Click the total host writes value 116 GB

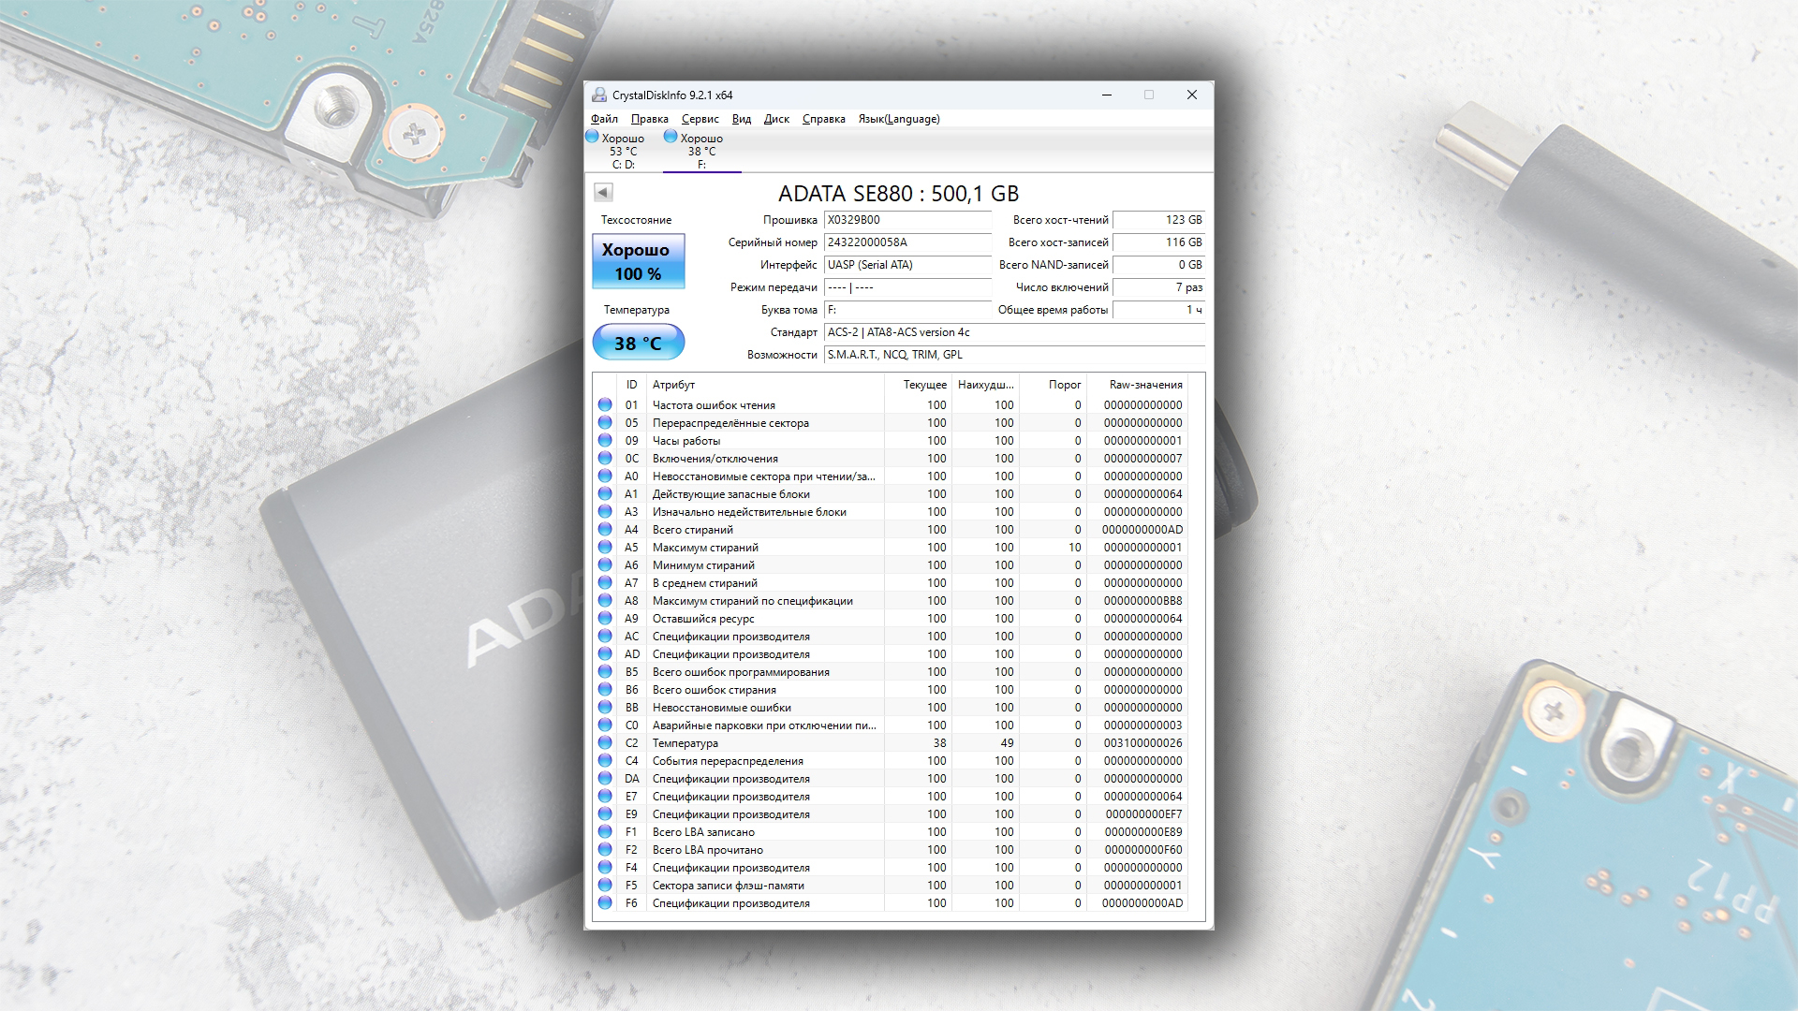(x=1158, y=242)
